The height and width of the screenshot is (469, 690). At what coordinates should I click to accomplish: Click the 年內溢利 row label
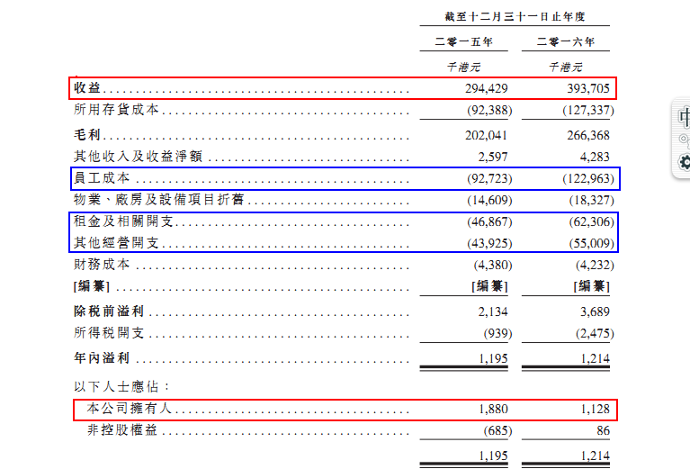(x=102, y=357)
